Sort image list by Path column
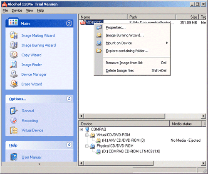The width and height of the screenshot is (208, 174). 151,17
